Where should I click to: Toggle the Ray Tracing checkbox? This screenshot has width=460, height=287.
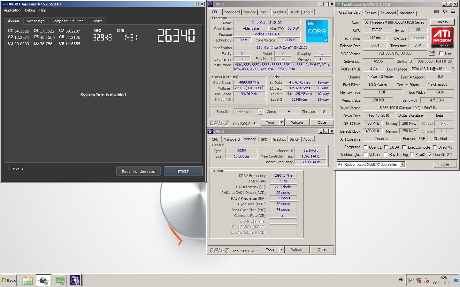(386, 154)
